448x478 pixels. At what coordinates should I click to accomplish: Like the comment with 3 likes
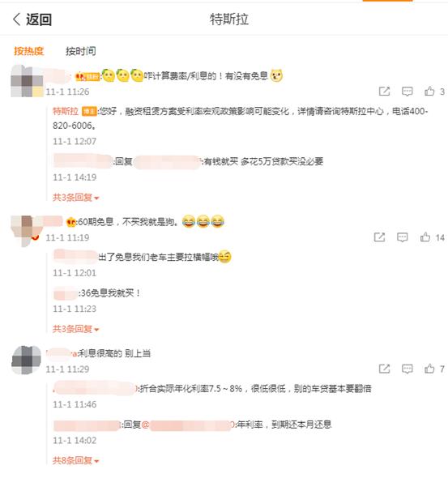coord(429,92)
